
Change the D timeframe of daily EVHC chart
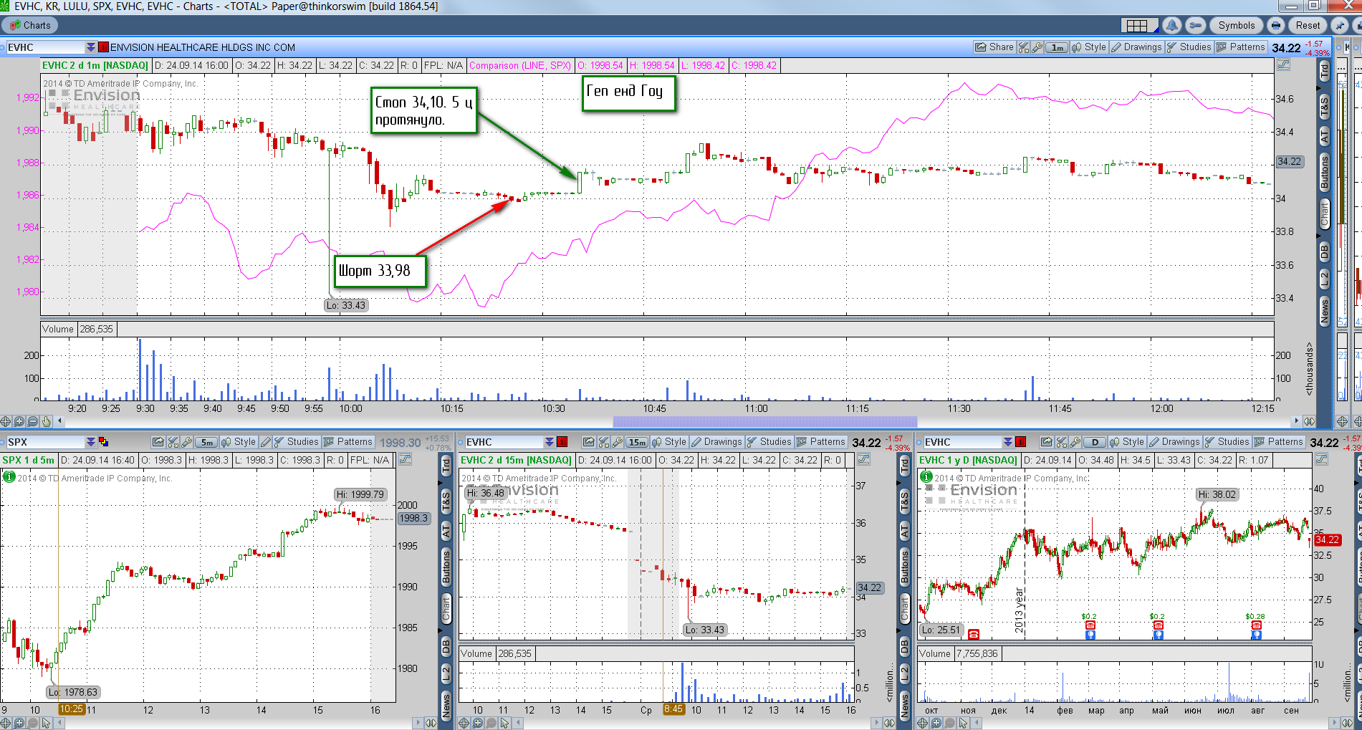(x=1095, y=442)
